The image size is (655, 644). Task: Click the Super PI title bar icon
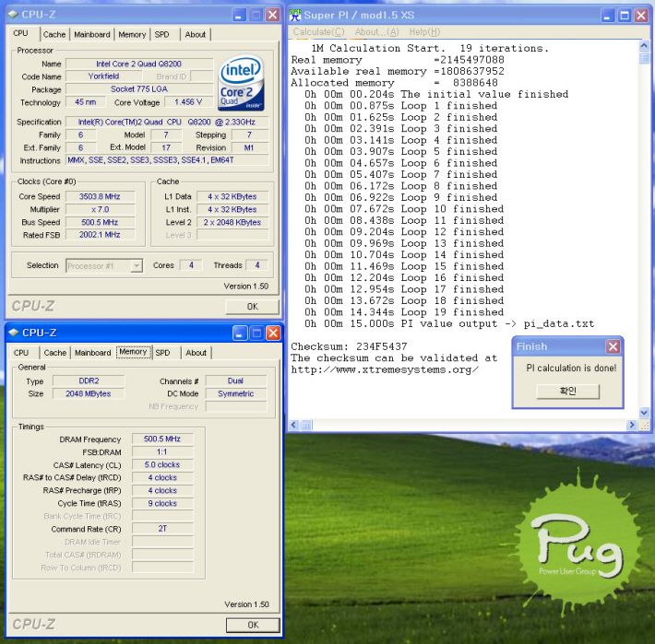295,15
